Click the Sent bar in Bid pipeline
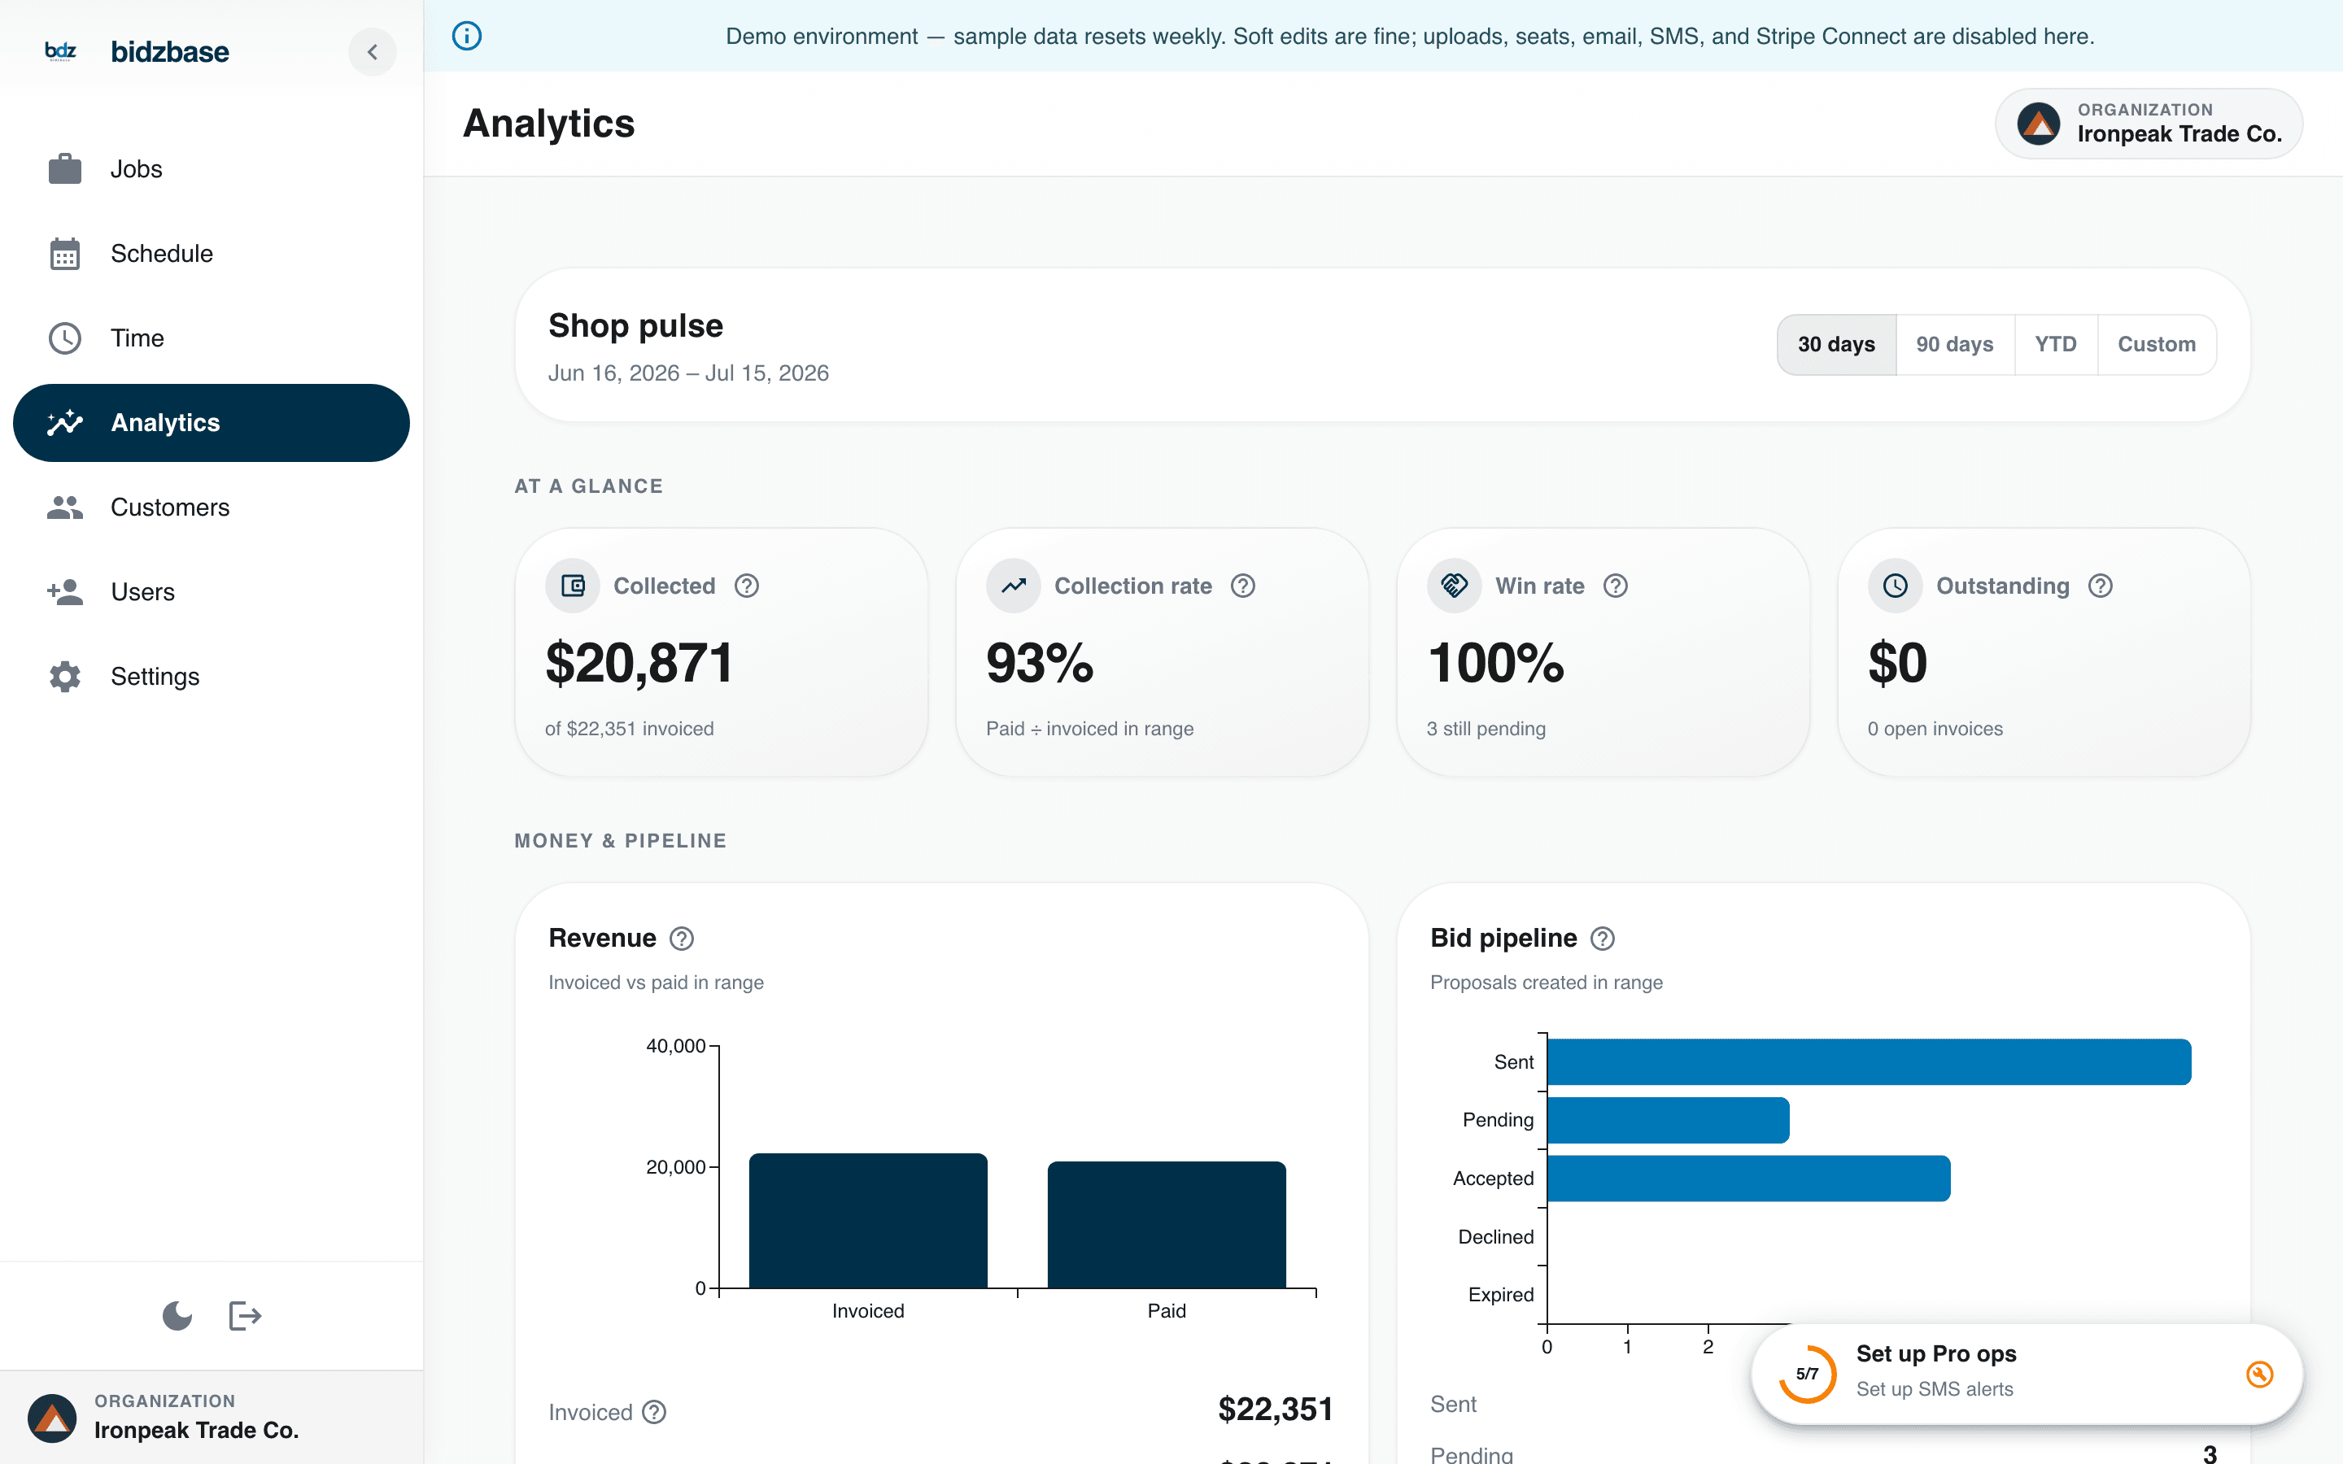Viewport: 2343px width, 1464px height. pos(1869,1062)
